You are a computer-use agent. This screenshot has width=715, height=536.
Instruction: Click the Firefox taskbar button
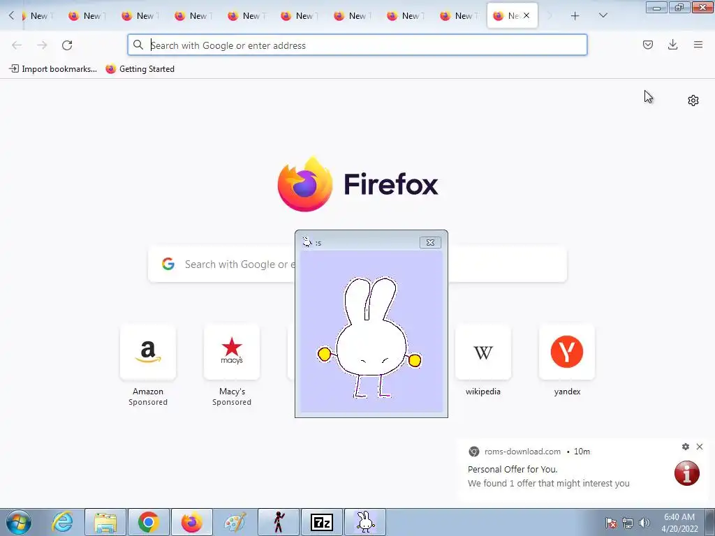(x=192, y=522)
